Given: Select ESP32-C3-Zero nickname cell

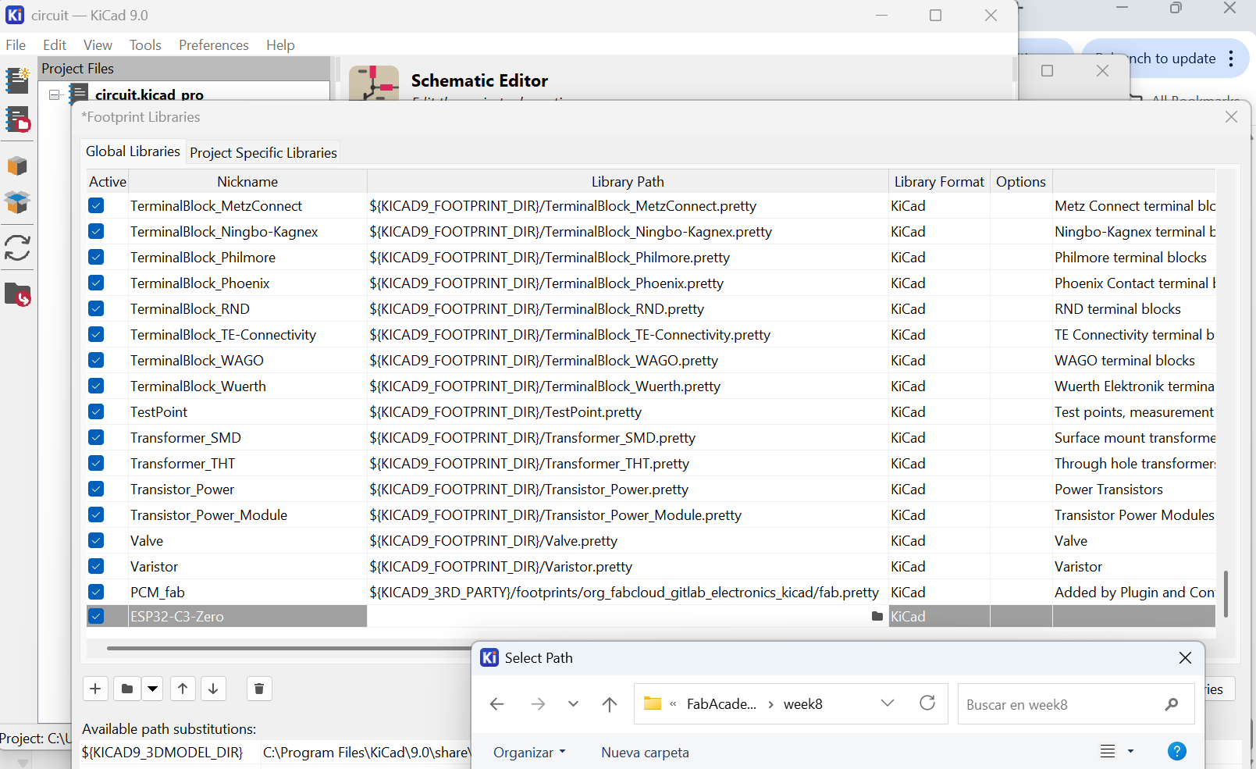Looking at the screenshot, I should [x=247, y=617].
